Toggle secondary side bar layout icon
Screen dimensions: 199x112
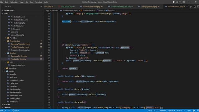180,2
